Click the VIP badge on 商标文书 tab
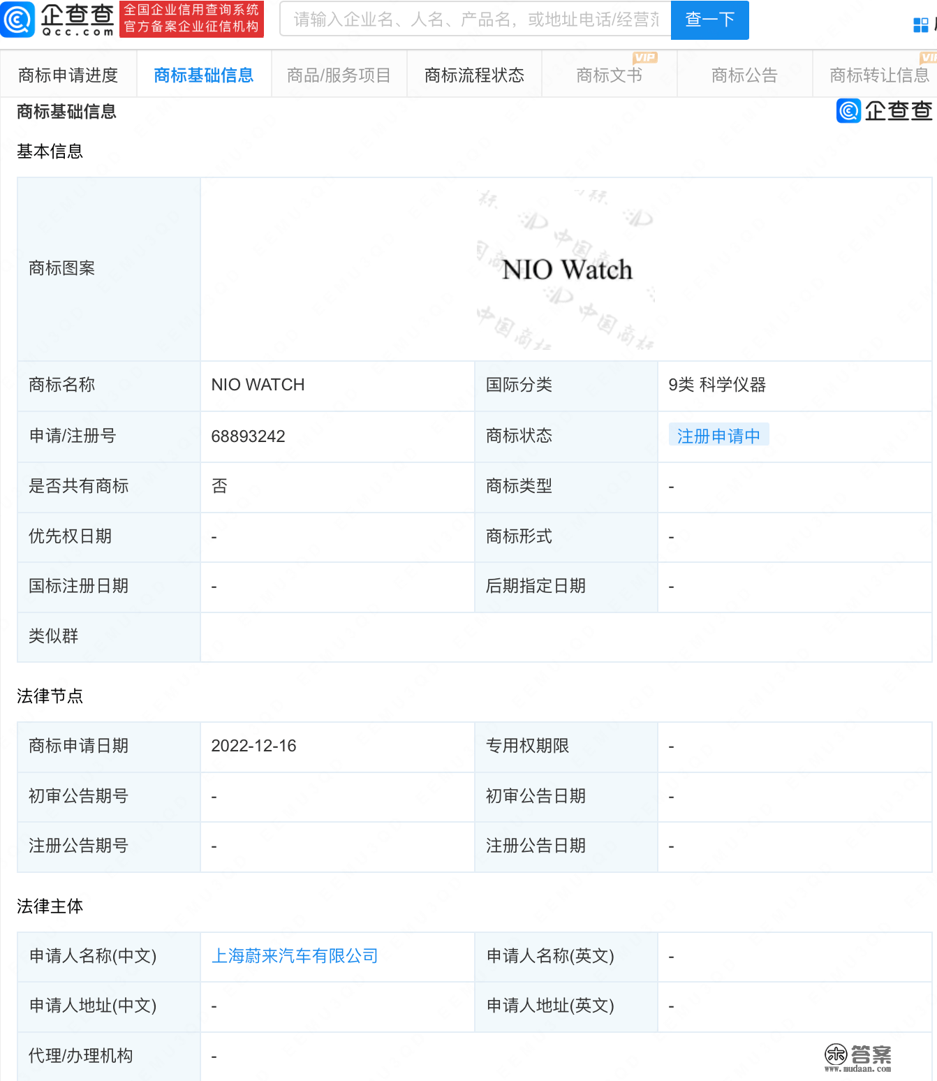This screenshot has width=937, height=1081. [x=645, y=58]
